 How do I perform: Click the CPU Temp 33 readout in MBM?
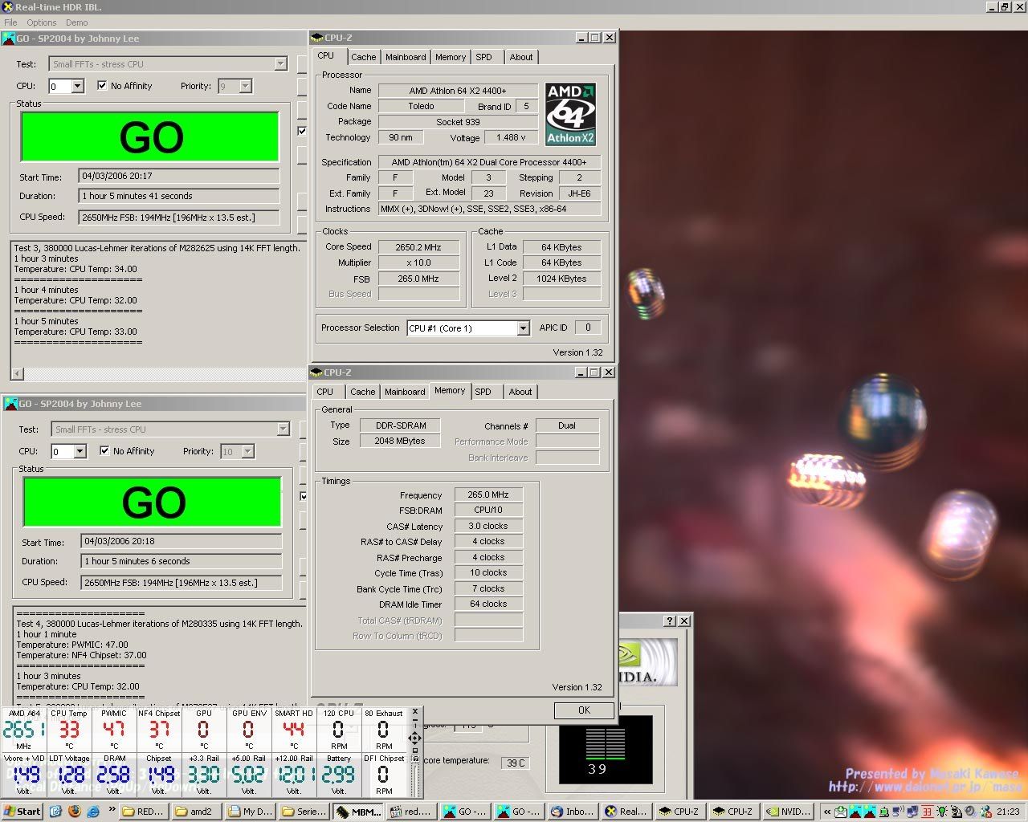pos(69,730)
